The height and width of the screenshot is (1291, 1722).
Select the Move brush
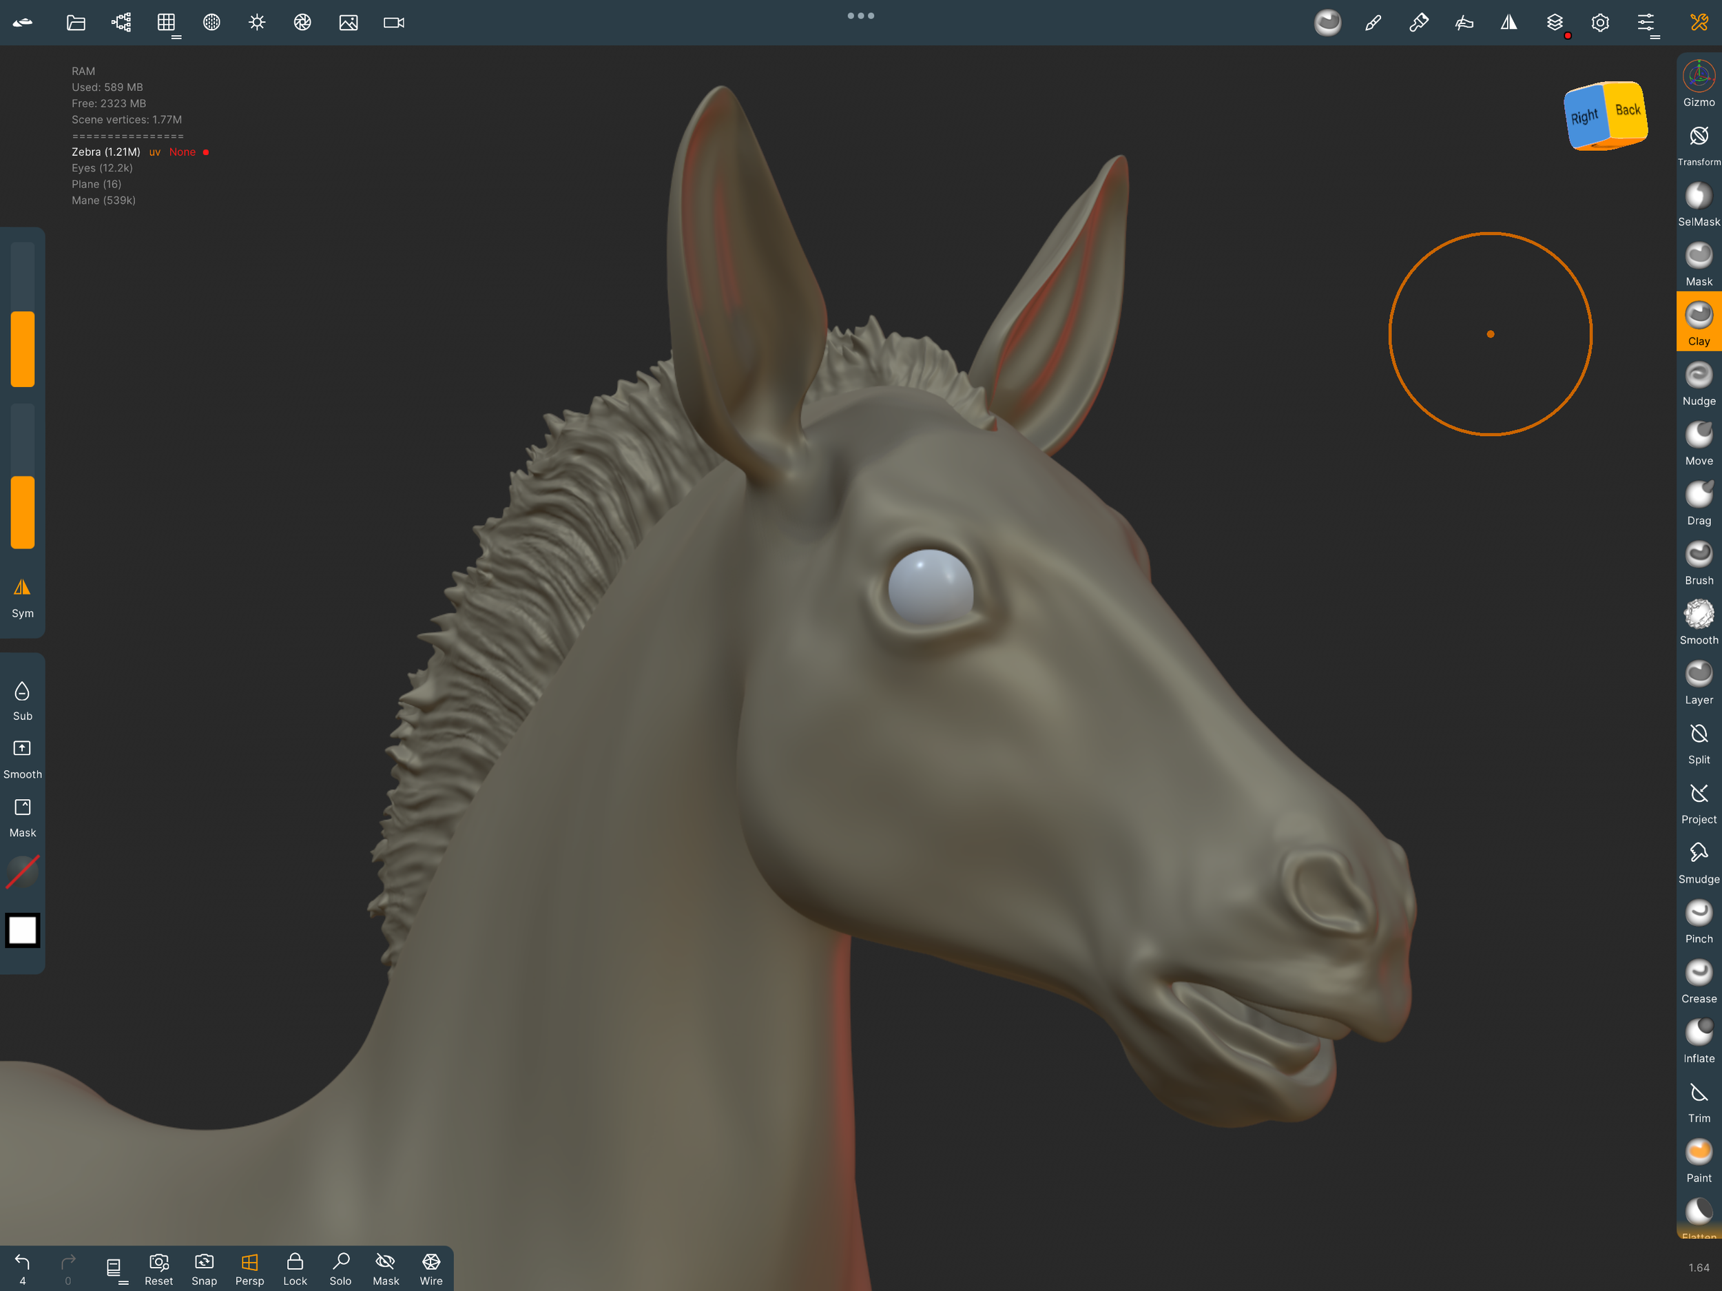tap(1698, 444)
